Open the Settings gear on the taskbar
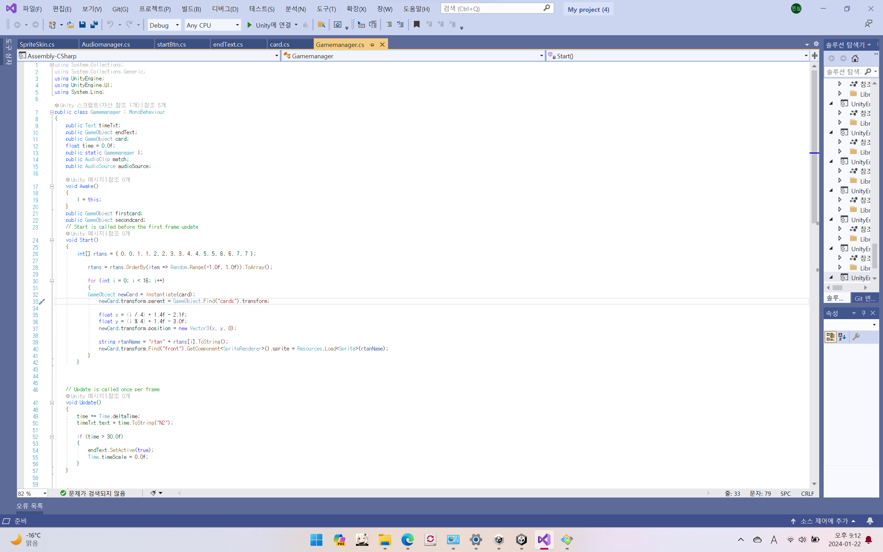883x552 pixels. [476, 540]
